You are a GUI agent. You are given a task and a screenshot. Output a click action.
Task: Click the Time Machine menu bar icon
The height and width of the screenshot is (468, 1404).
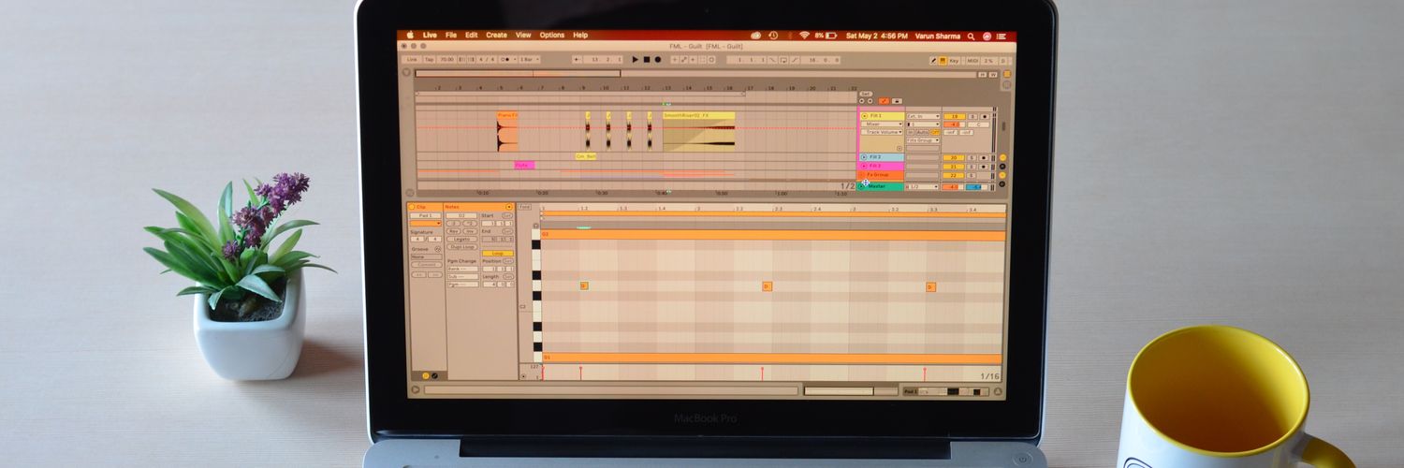773,36
